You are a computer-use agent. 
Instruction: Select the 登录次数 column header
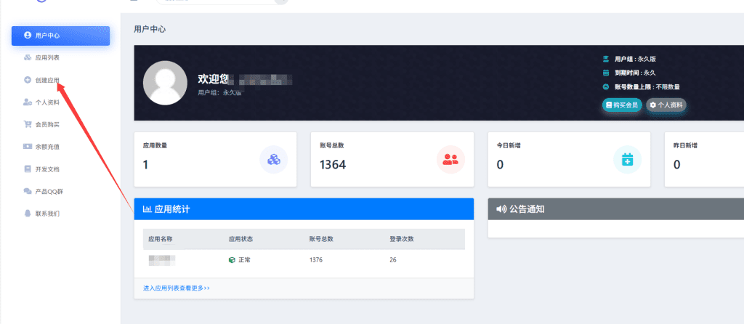[402, 239]
